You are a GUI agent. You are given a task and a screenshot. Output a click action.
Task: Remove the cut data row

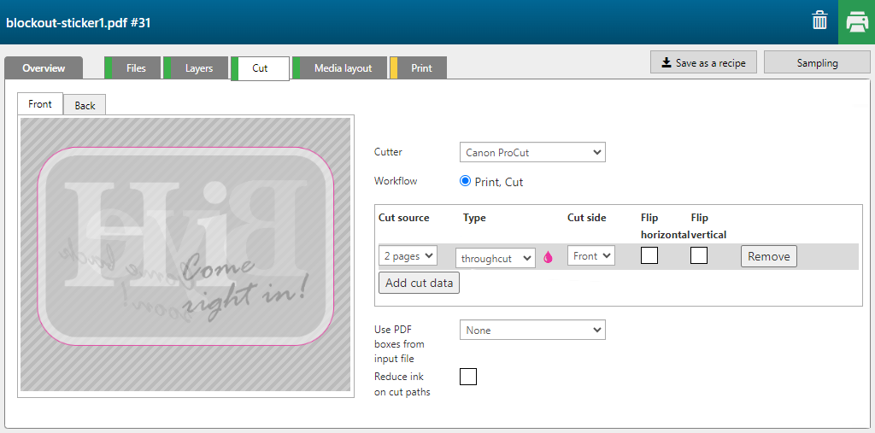coord(768,256)
